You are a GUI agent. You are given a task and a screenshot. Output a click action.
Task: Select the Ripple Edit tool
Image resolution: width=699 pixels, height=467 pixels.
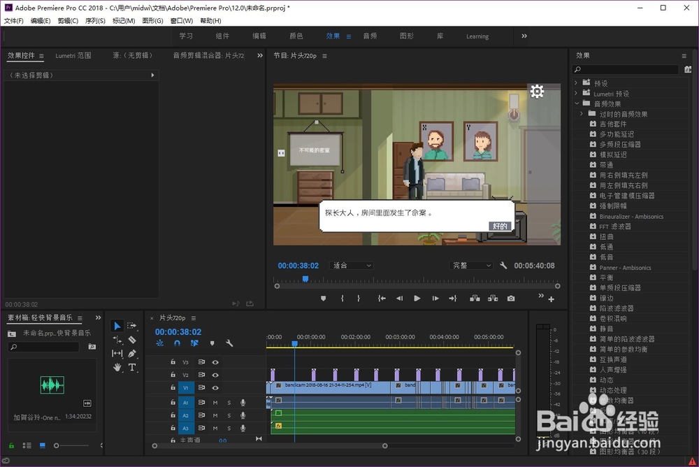tap(117, 340)
